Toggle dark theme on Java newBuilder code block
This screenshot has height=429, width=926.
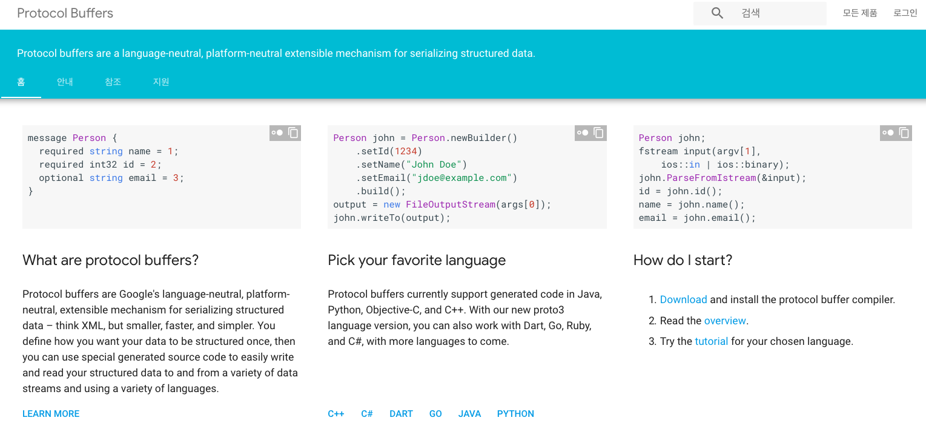[583, 133]
